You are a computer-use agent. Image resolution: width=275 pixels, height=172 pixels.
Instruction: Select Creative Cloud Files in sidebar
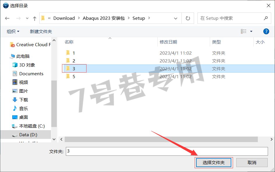click(30, 45)
